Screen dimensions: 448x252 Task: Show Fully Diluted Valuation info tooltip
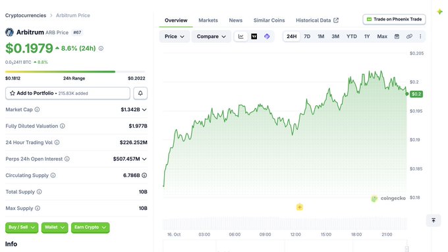pos(63,126)
